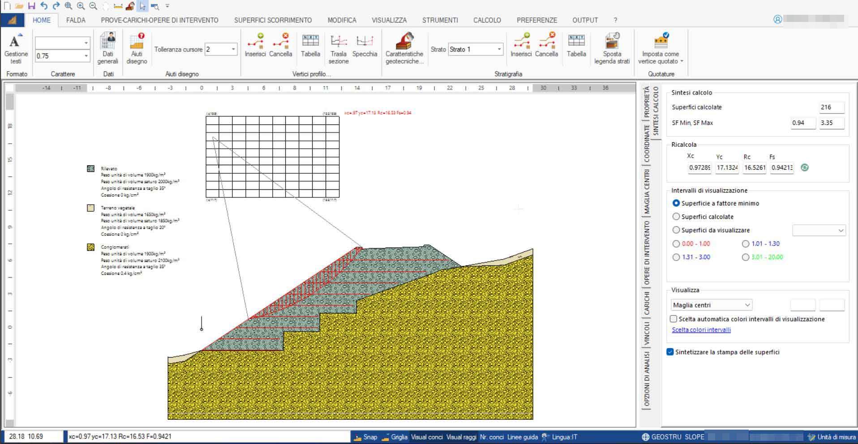Click the green recalculate refresh icon
The height and width of the screenshot is (444, 858).
(x=804, y=167)
